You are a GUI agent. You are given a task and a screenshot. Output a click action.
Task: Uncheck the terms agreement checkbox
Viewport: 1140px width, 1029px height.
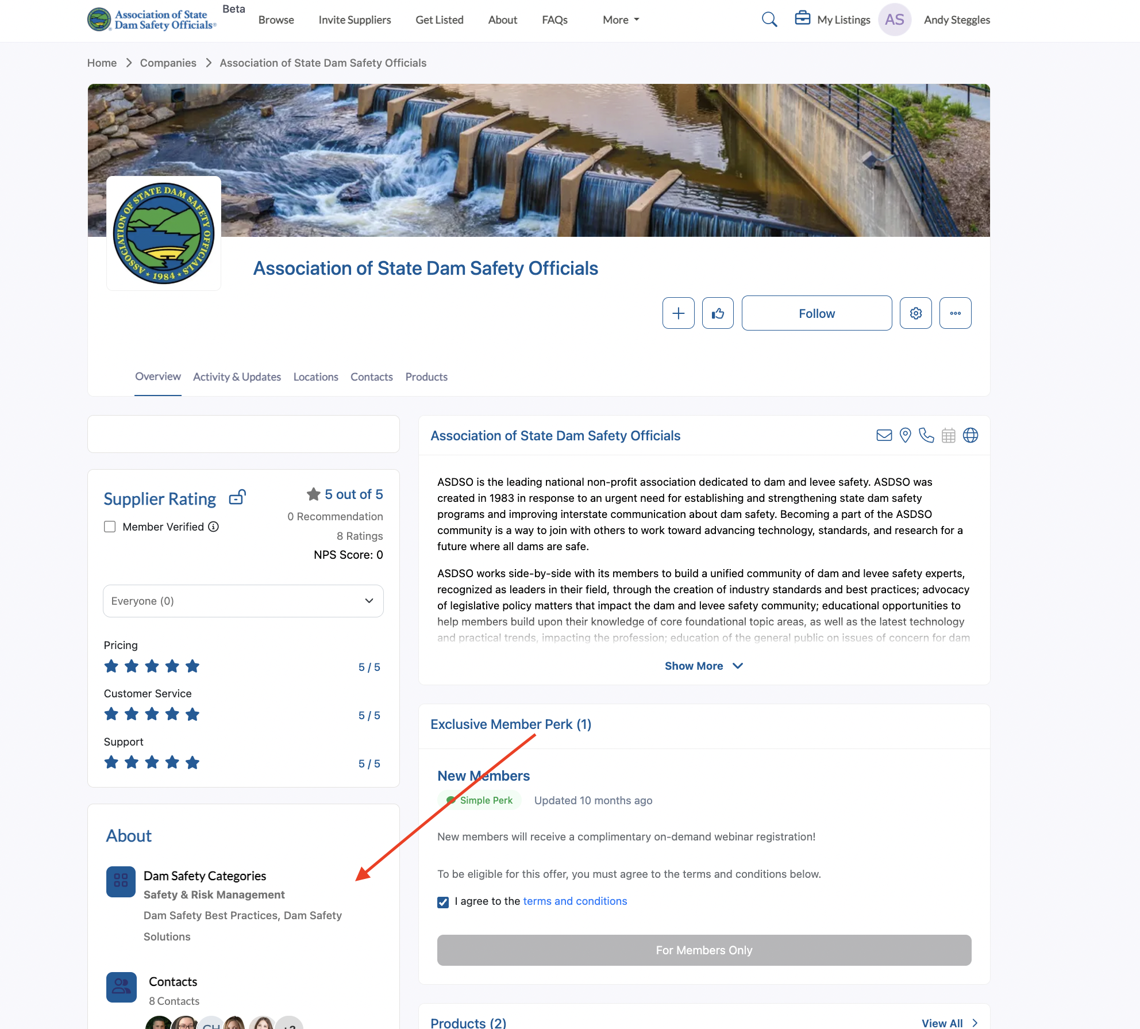point(443,902)
